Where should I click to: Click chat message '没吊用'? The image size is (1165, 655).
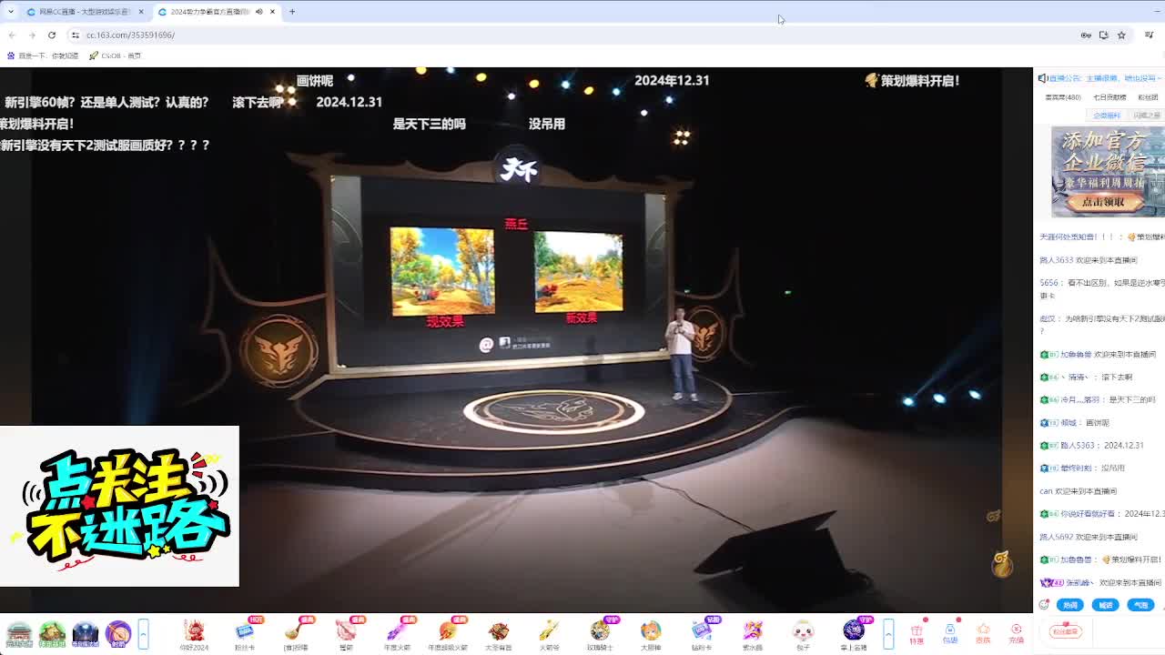coord(1113,469)
